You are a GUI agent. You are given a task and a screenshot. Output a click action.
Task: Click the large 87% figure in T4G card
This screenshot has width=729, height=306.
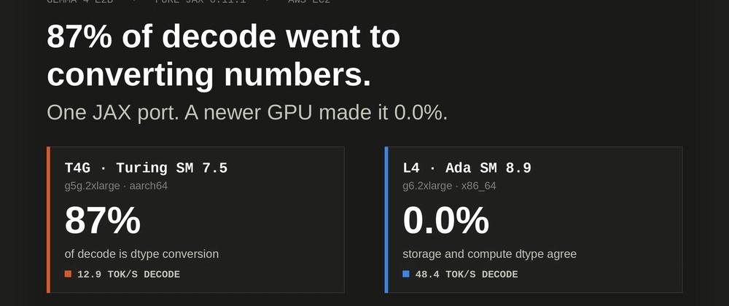point(102,221)
